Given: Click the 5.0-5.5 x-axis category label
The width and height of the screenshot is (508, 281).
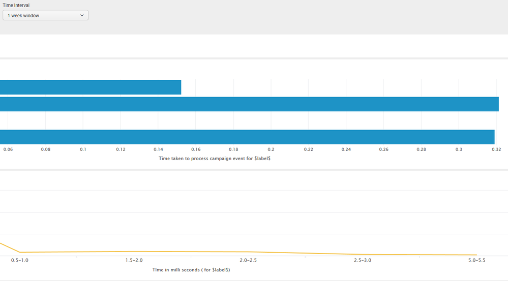Looking at the screenshot, I should click(x=476, y=260).
